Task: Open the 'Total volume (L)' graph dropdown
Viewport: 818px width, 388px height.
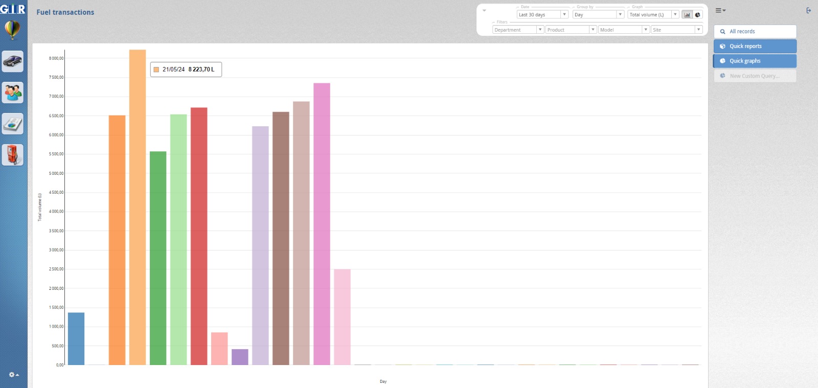Action: (x=653, y=15)
